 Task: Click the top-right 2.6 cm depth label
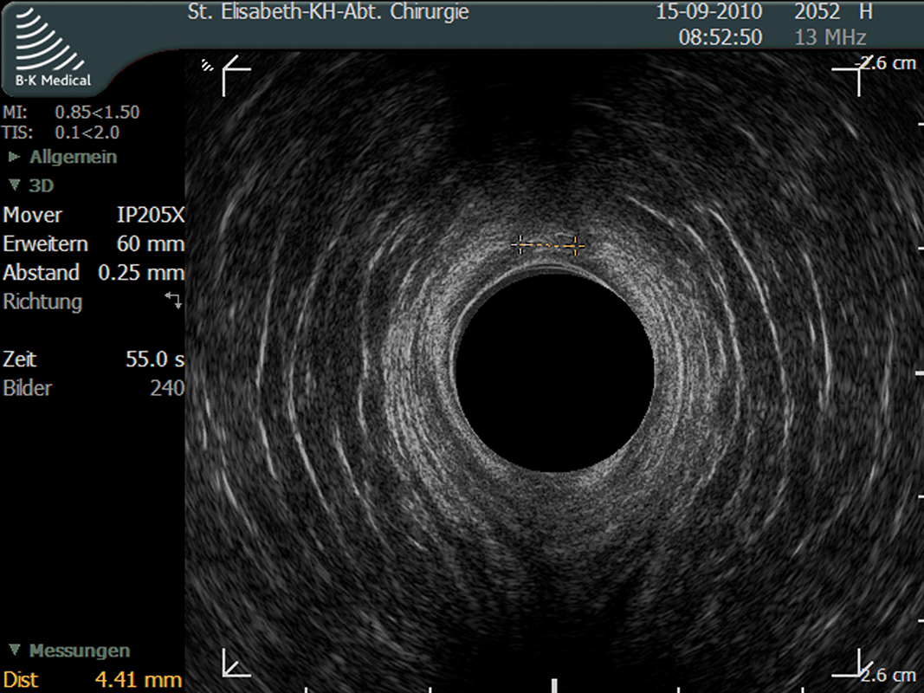[887, 63]
